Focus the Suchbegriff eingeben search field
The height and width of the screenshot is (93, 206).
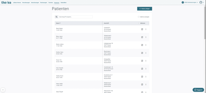pos(75,17)
